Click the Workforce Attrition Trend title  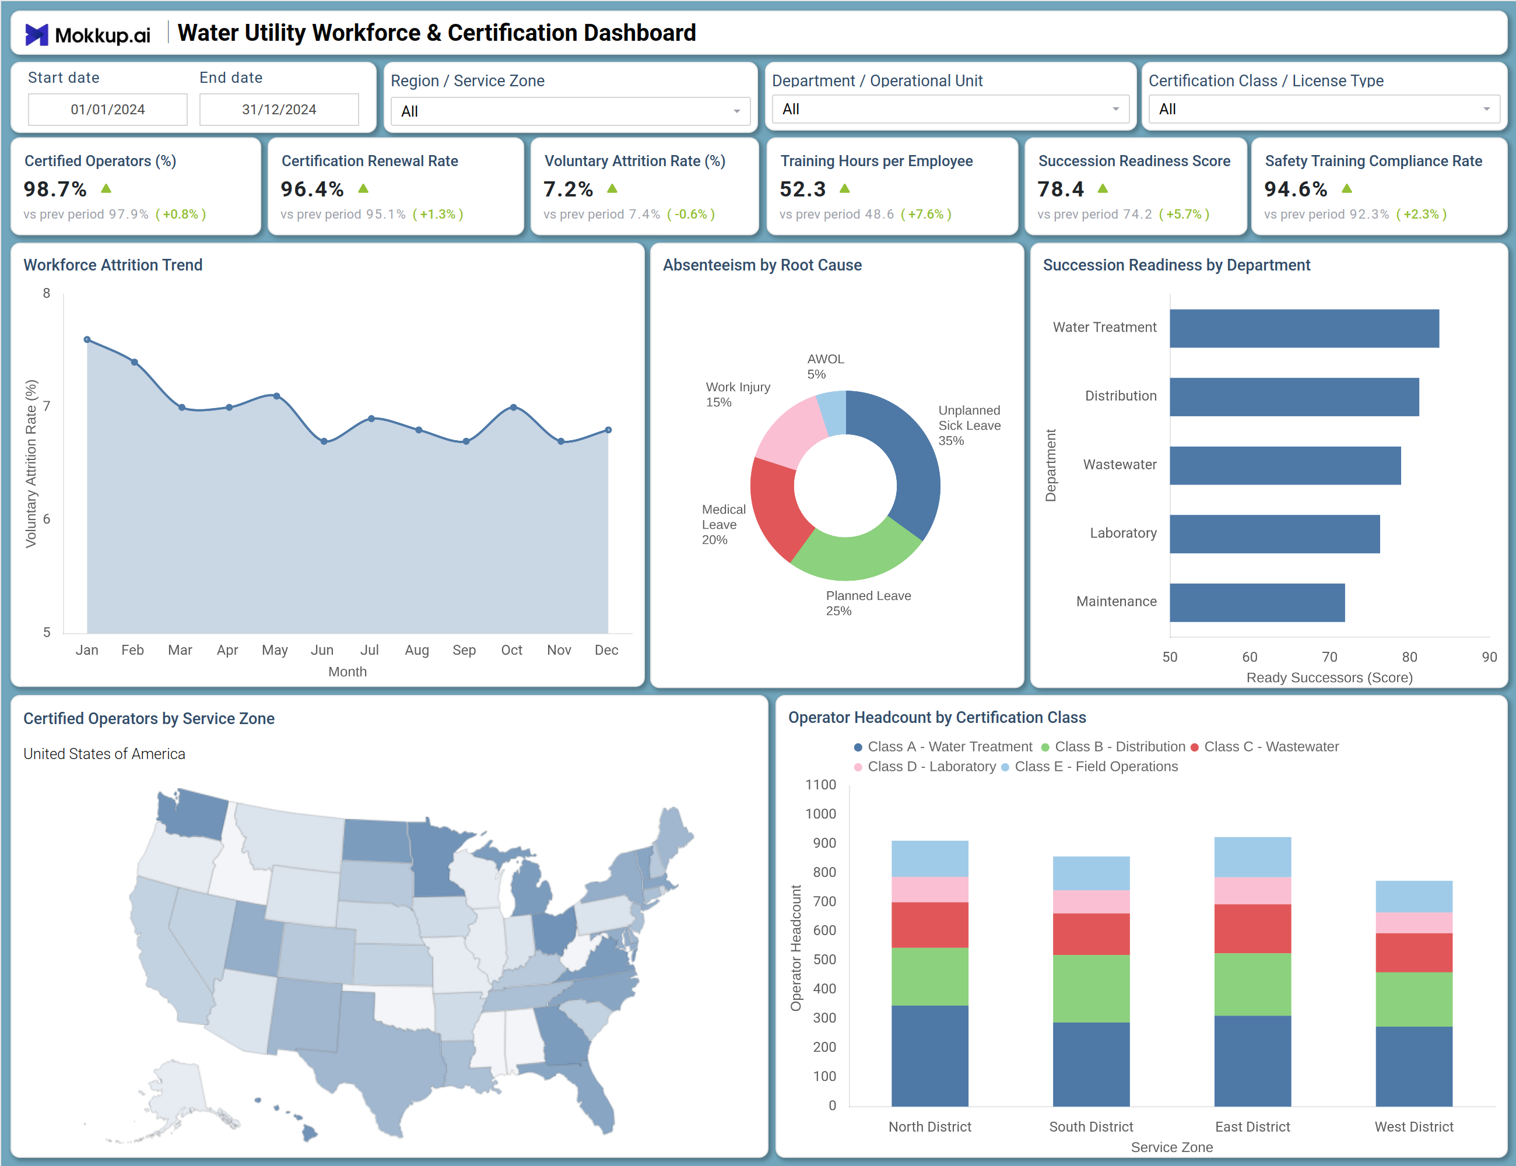113,265
